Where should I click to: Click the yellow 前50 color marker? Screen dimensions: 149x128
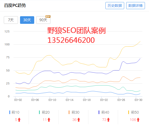pos(128,112)
